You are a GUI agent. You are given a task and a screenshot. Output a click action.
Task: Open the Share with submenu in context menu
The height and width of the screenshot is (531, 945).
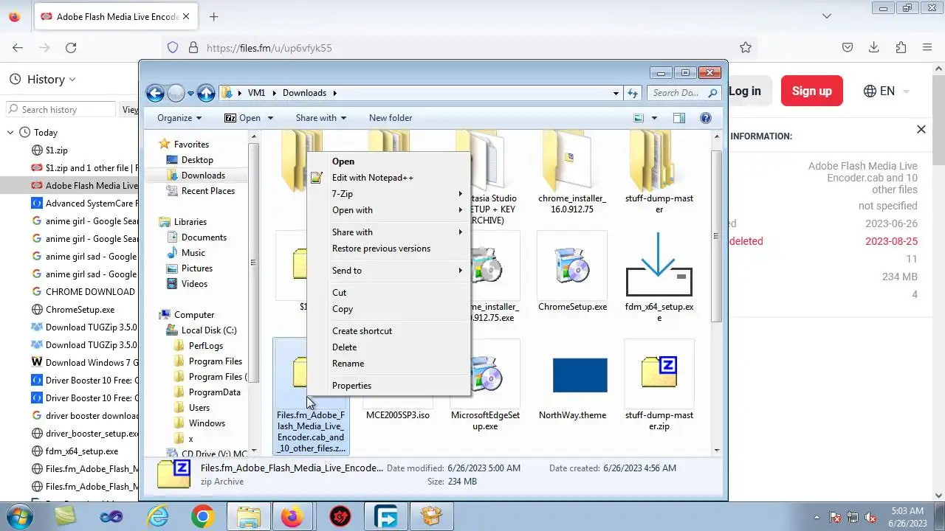[388, 232]
